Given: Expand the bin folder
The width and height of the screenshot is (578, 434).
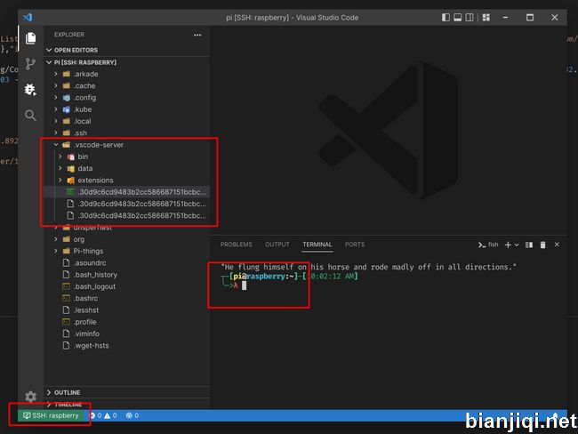Looking at the screenshot, I should pos(127,157).
